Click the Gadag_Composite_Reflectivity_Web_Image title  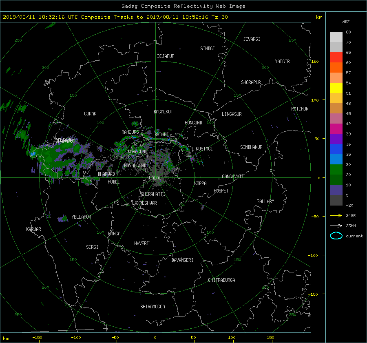point(183,6)
